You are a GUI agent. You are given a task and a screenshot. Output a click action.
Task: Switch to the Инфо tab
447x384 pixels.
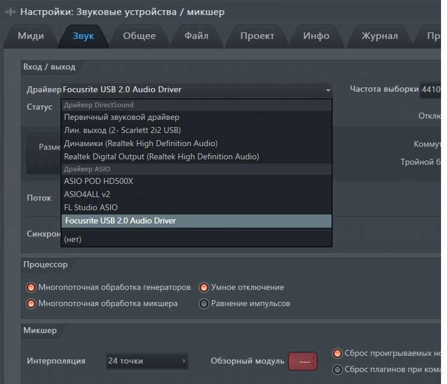[316, 36]
